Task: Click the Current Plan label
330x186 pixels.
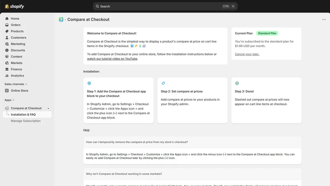Action: coord(244,33)
